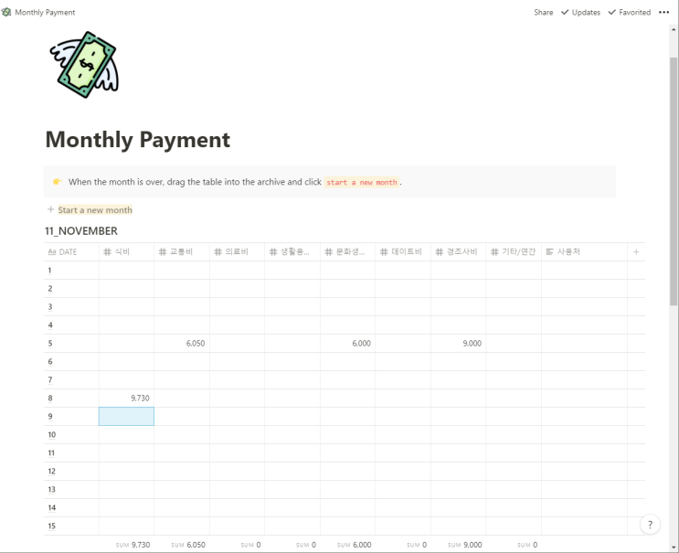Open the Share menu
Screen dimensions: 679x553
tap(543, 12)
